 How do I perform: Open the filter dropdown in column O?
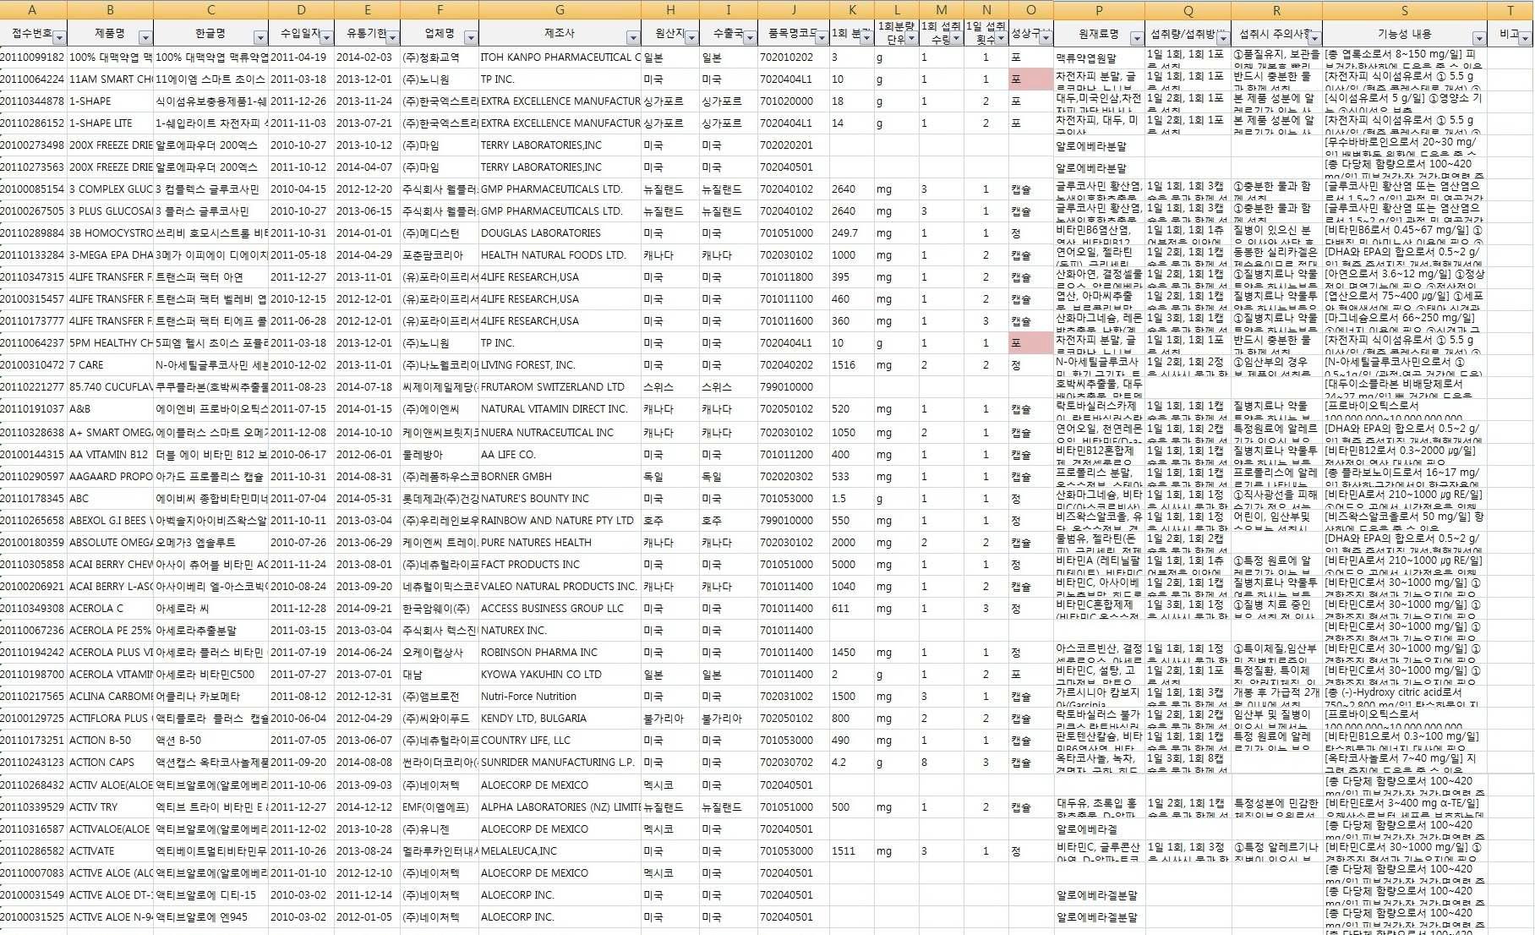(x=1046, y=38)
